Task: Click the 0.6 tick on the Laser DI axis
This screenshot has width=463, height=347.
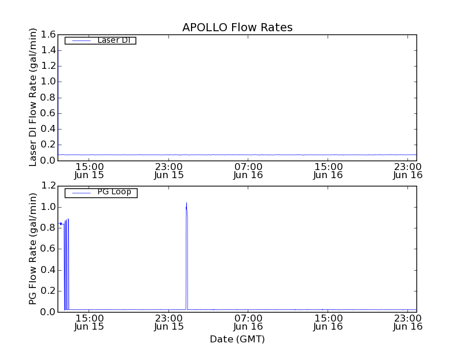Action: click(48, 113)
